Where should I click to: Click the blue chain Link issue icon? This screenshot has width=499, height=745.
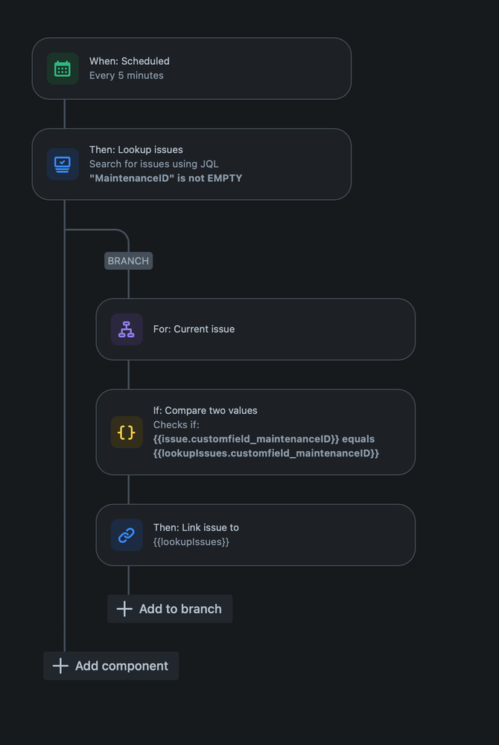[127, 535]
